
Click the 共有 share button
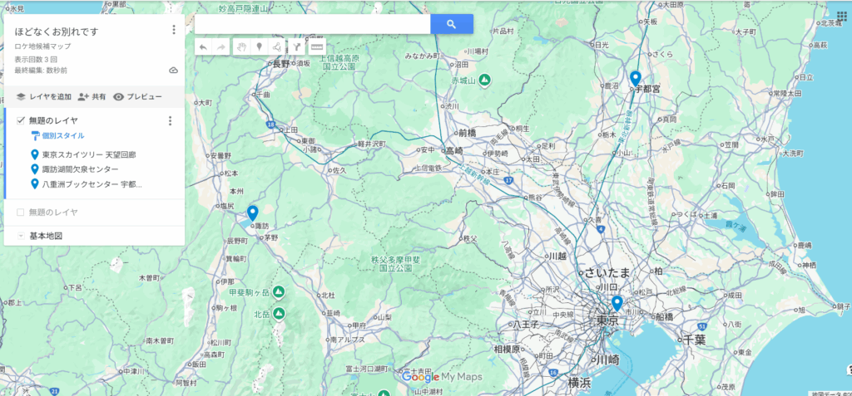[x=92, y=96]
